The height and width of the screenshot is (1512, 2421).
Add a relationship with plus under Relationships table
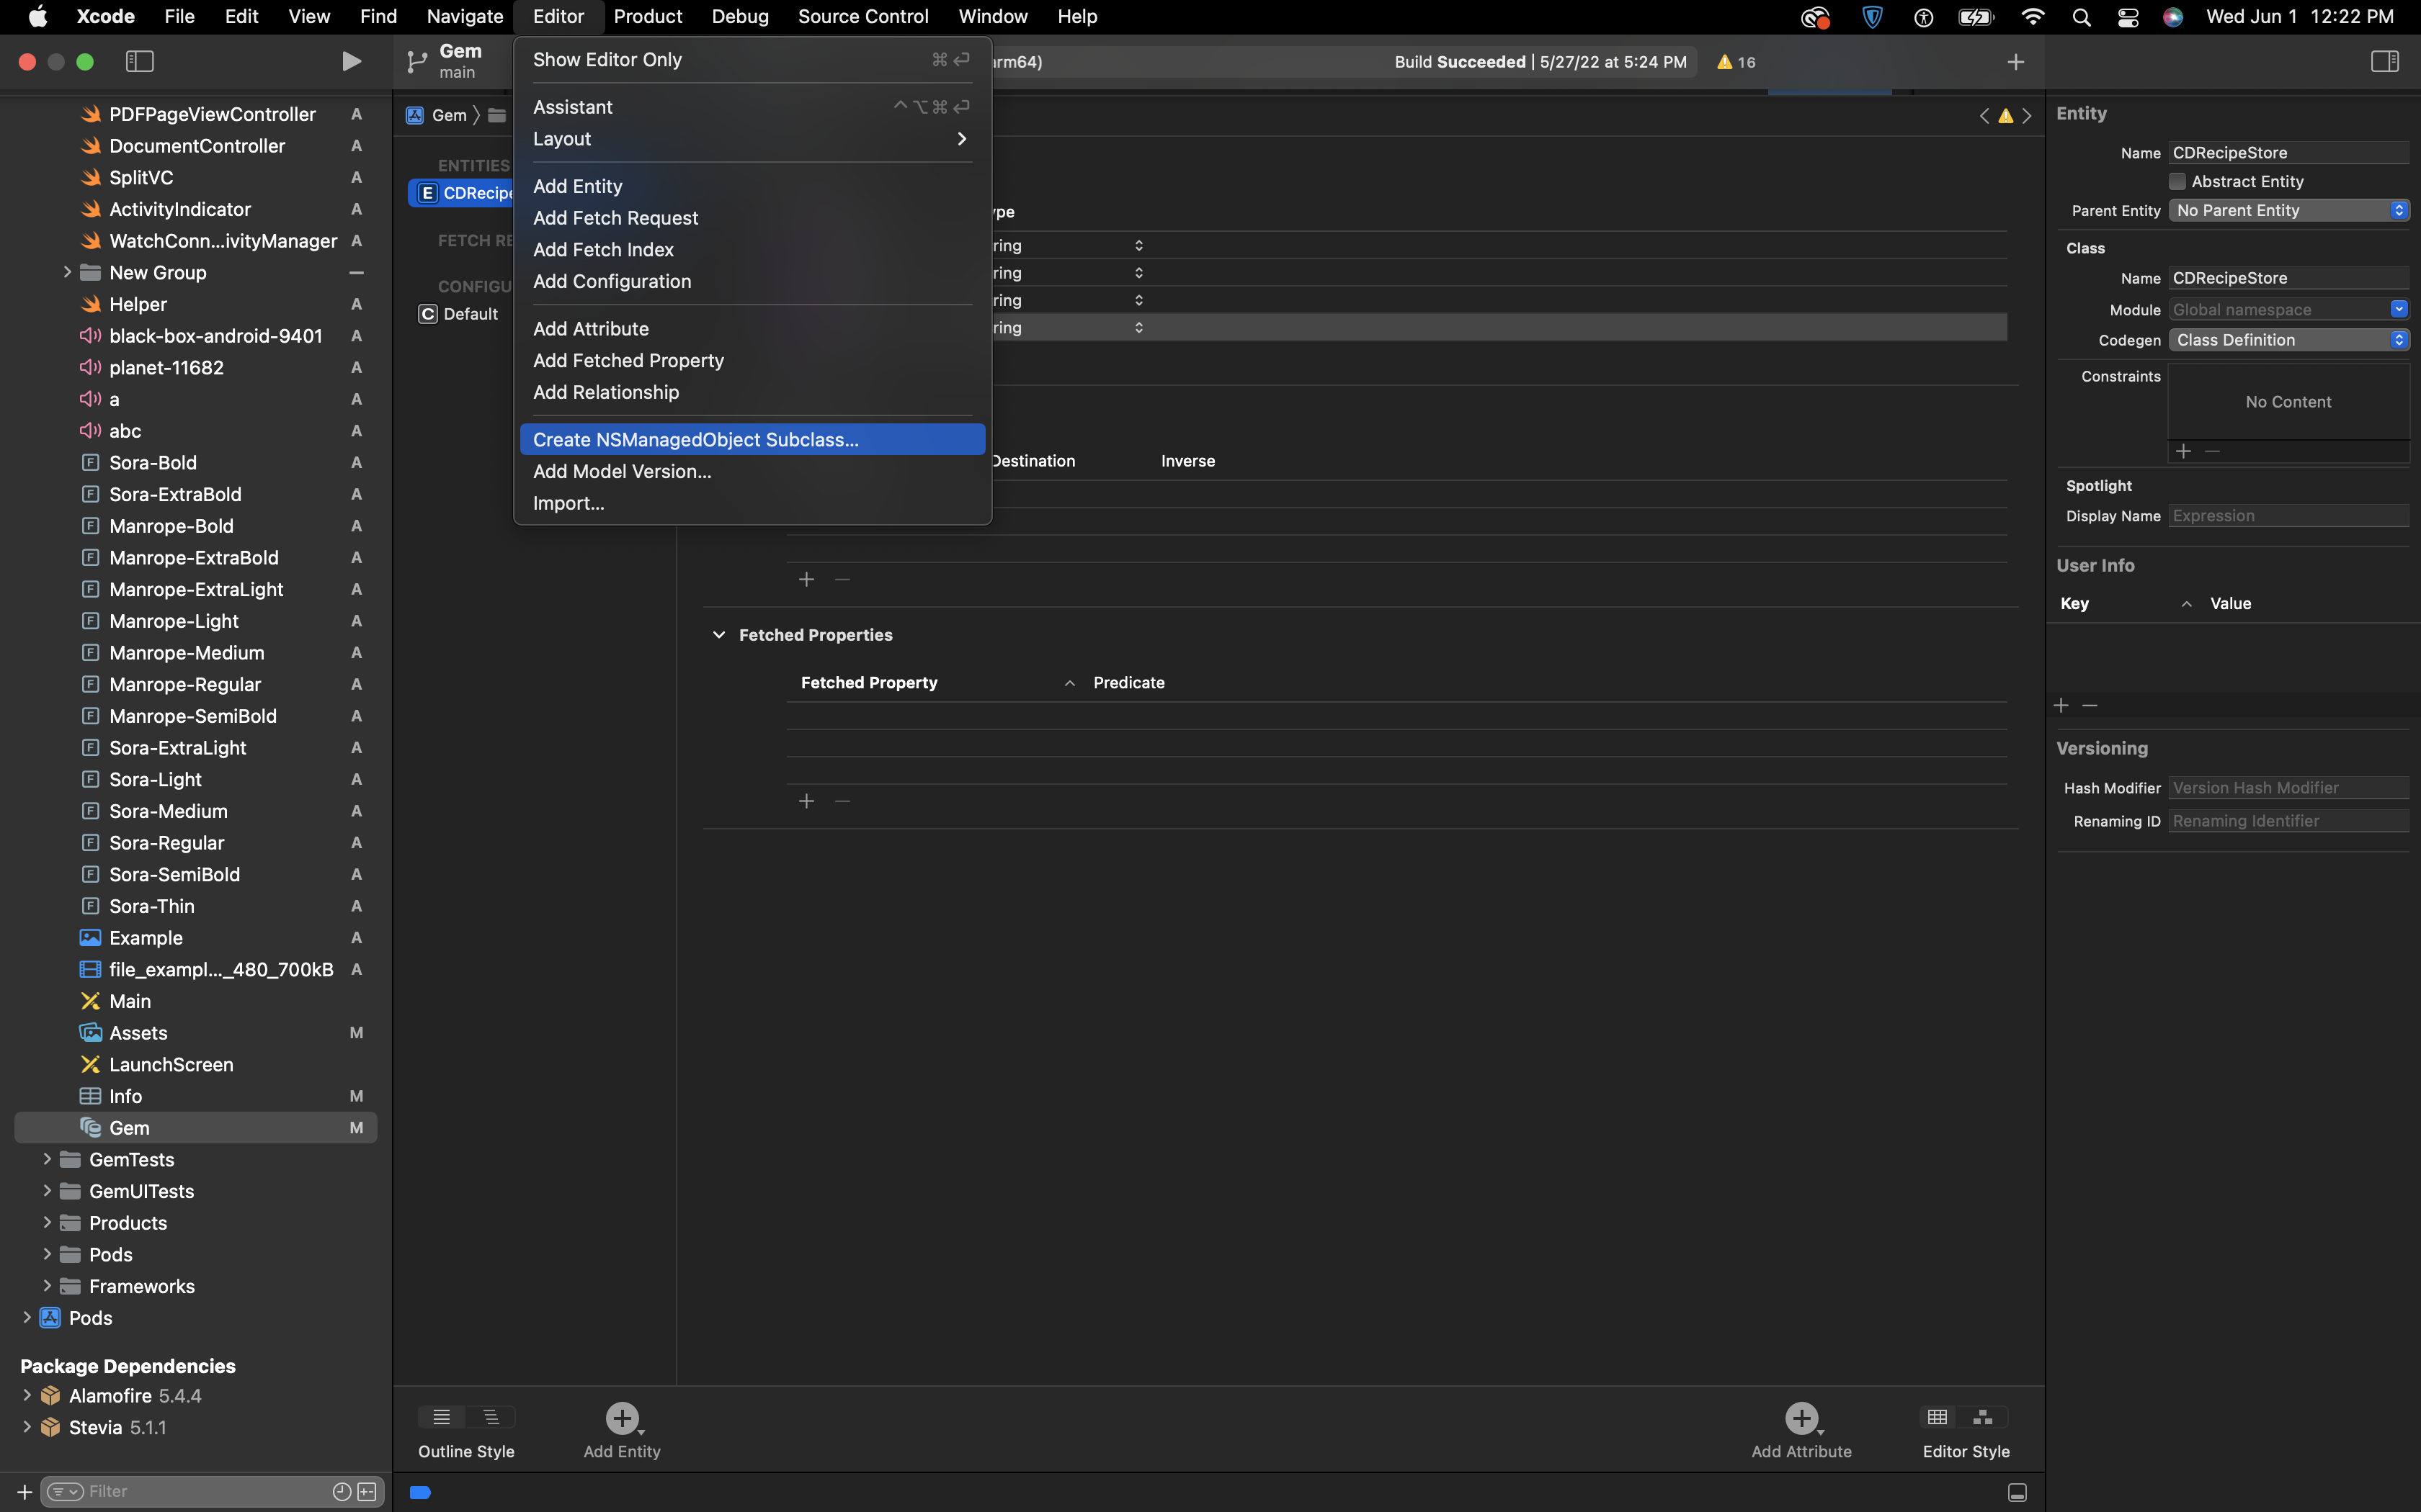tap(806, 580)
